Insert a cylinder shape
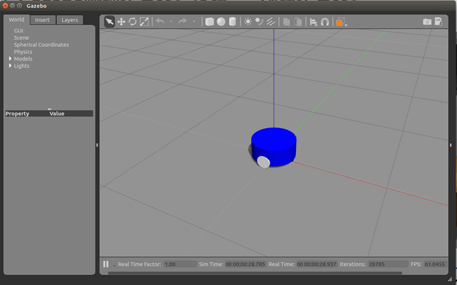The image size is (457, 285). click(232, 22)
